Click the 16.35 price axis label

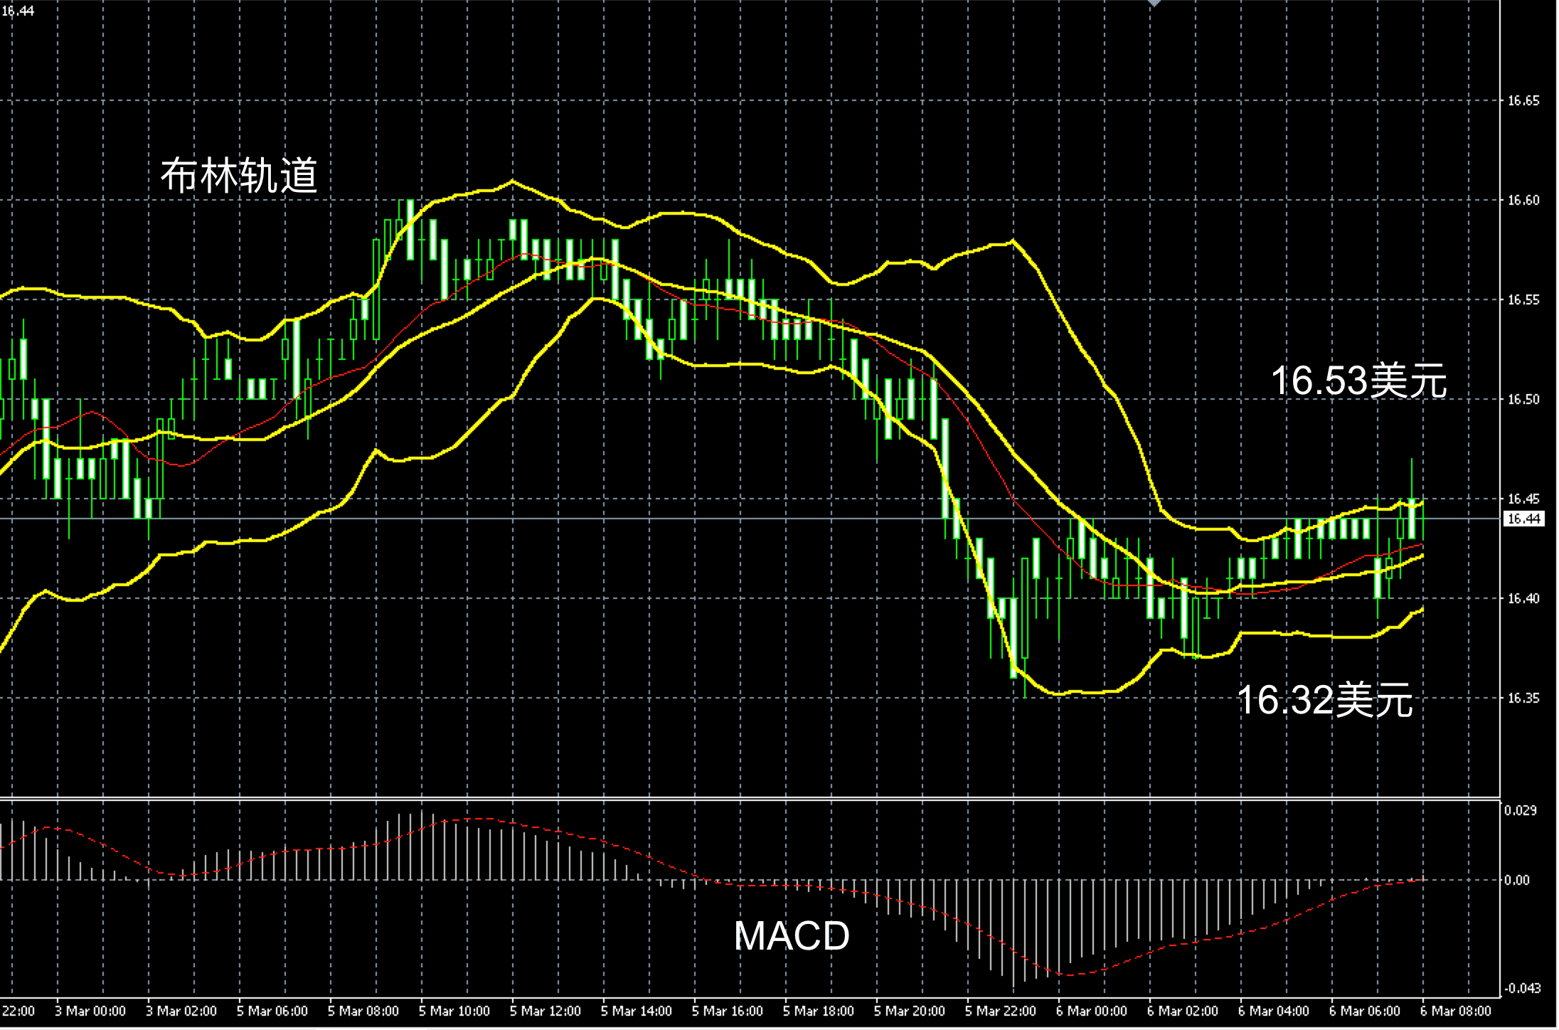1523,698
